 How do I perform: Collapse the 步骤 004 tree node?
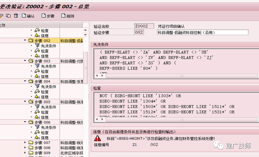25,81
